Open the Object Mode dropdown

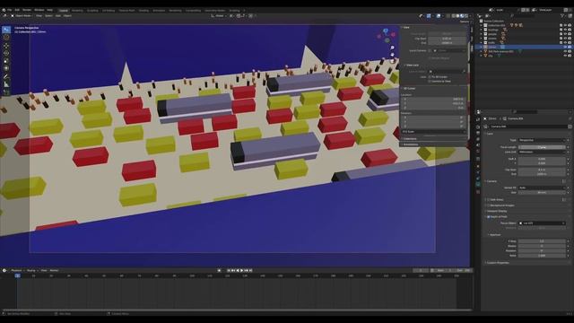point(22,16)
